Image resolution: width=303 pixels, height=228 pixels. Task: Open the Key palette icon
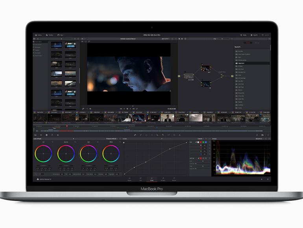click(163, 135)
